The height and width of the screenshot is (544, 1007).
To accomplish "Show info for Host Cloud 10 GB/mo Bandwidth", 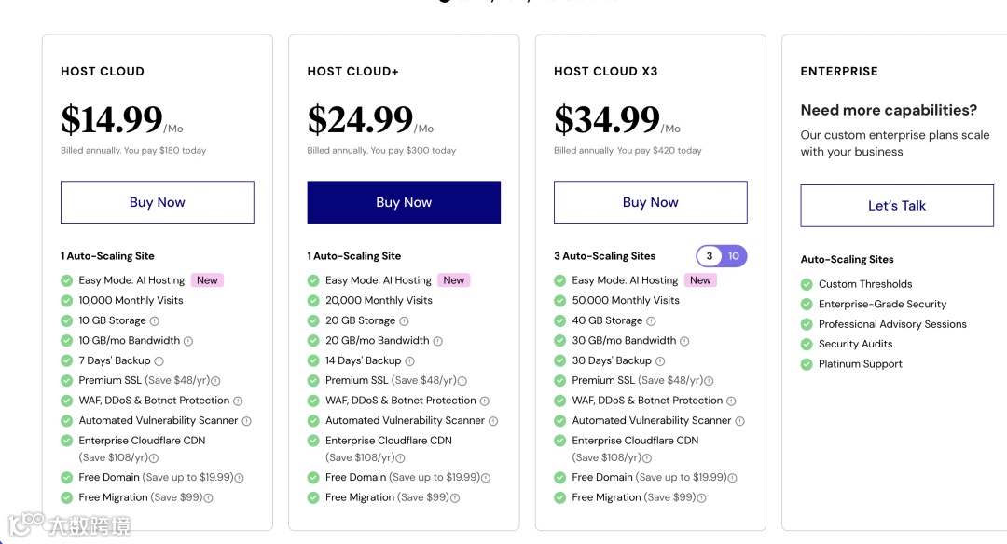I will pyautogui.click(x=188, y=341).
